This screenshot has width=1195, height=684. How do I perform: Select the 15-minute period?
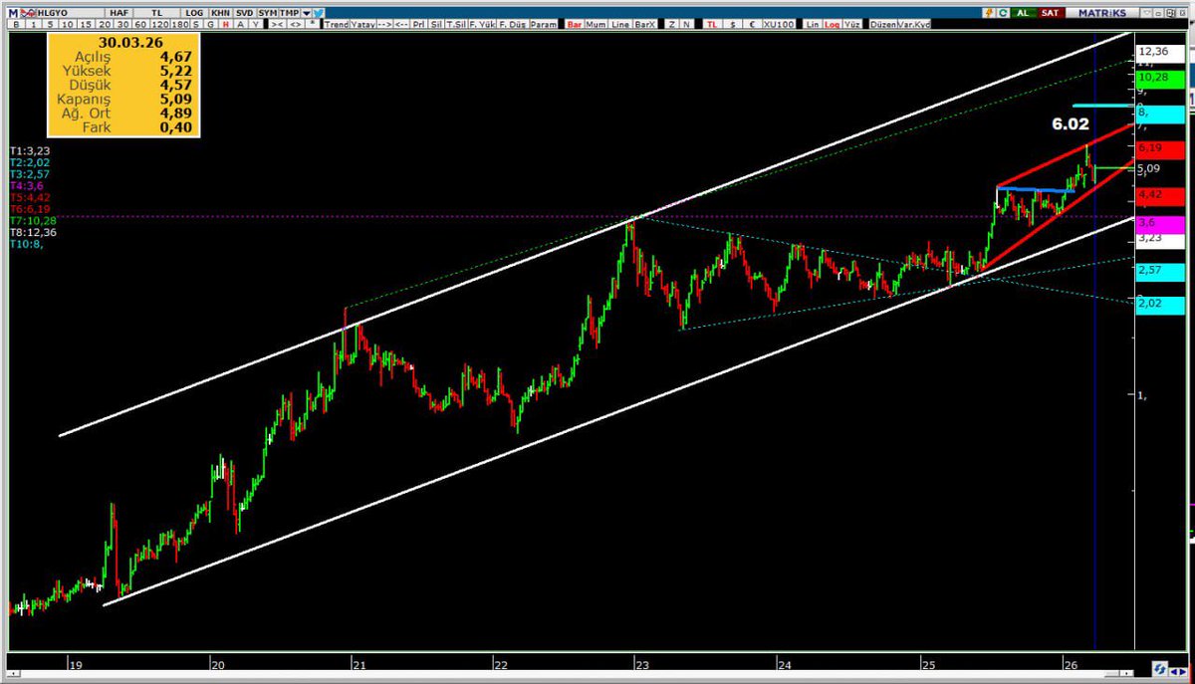point(87,24)
